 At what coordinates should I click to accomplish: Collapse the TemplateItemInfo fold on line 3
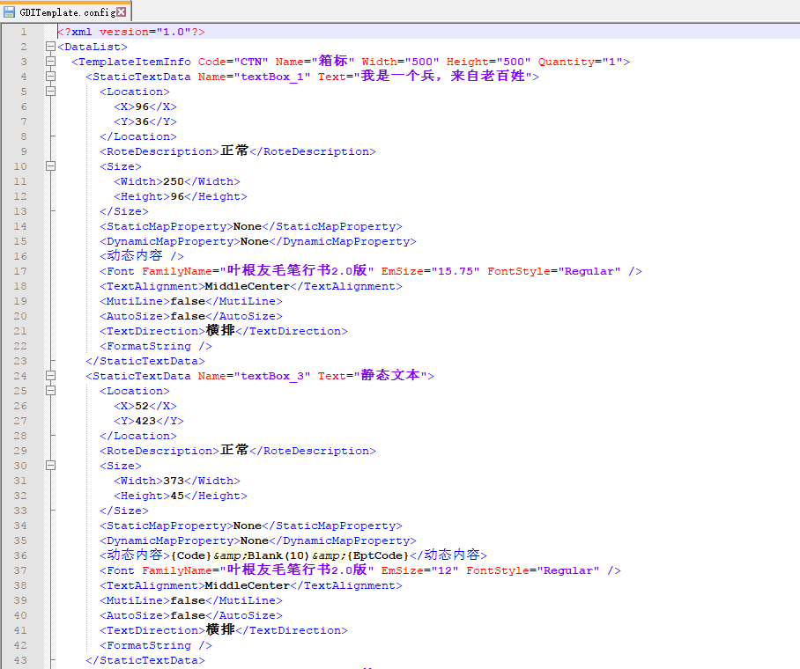[50, 62]
